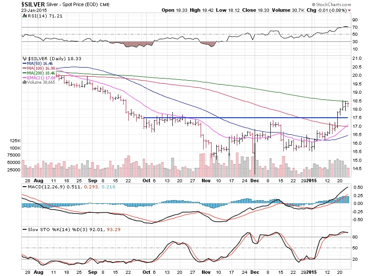
Task: Click the StockCharts.com copyright text
Action: 332,4
